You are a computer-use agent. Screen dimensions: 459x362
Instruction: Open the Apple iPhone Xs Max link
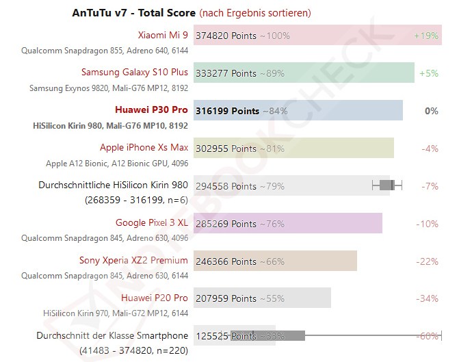pyautogui.click(x=144, y=148)
